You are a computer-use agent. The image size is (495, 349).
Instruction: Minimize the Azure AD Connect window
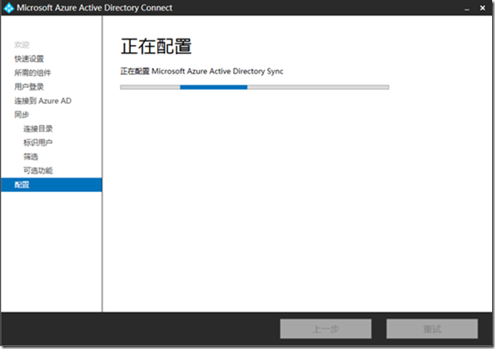point(467,8)
